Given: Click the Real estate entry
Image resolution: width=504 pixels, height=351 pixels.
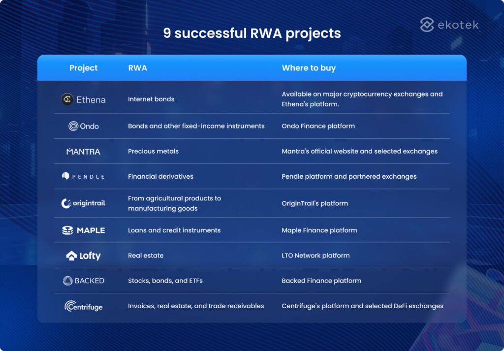Looking at the screenshot, I should (x=144, y=255).
